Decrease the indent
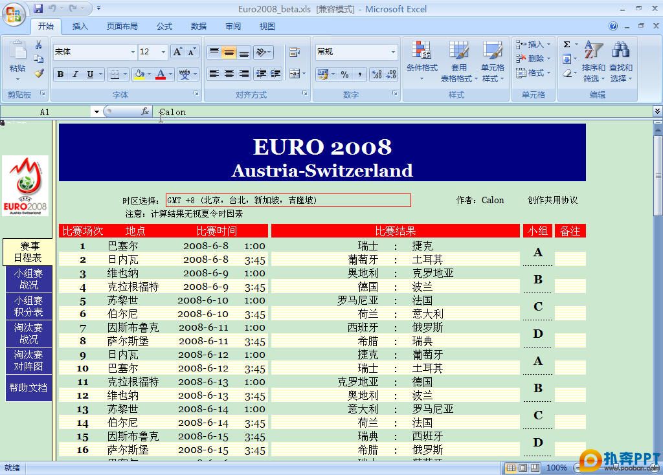Screen dimensions: 663x475 coord(261,74)
